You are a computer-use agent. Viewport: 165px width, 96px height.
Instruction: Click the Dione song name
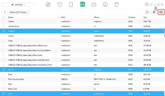pyautogui.click(x=10, y=70)
